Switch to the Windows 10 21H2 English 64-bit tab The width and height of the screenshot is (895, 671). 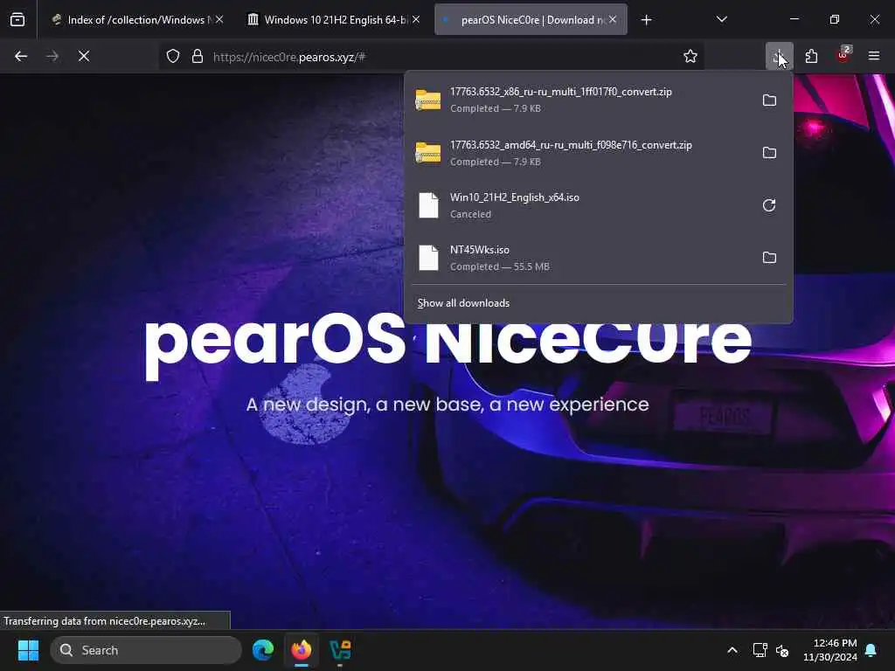334,20
